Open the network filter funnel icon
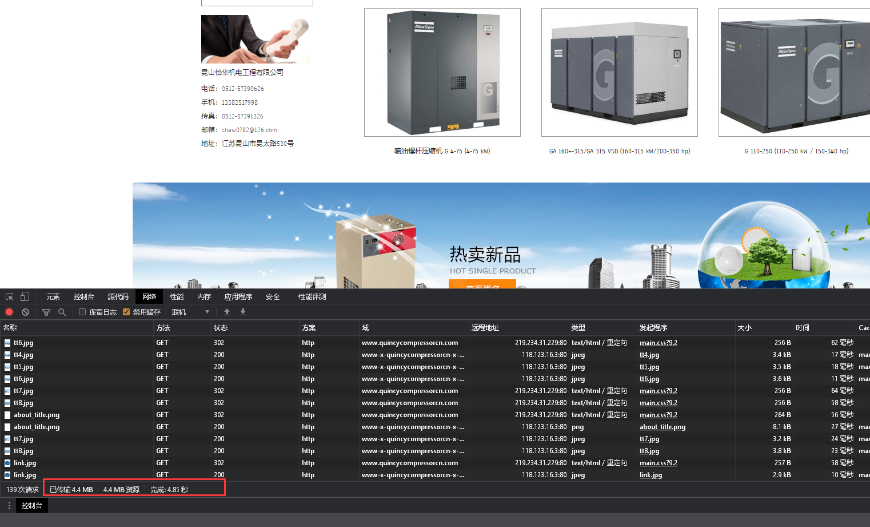The height and width of the screenshot is (527, 870). coord(46,312)
